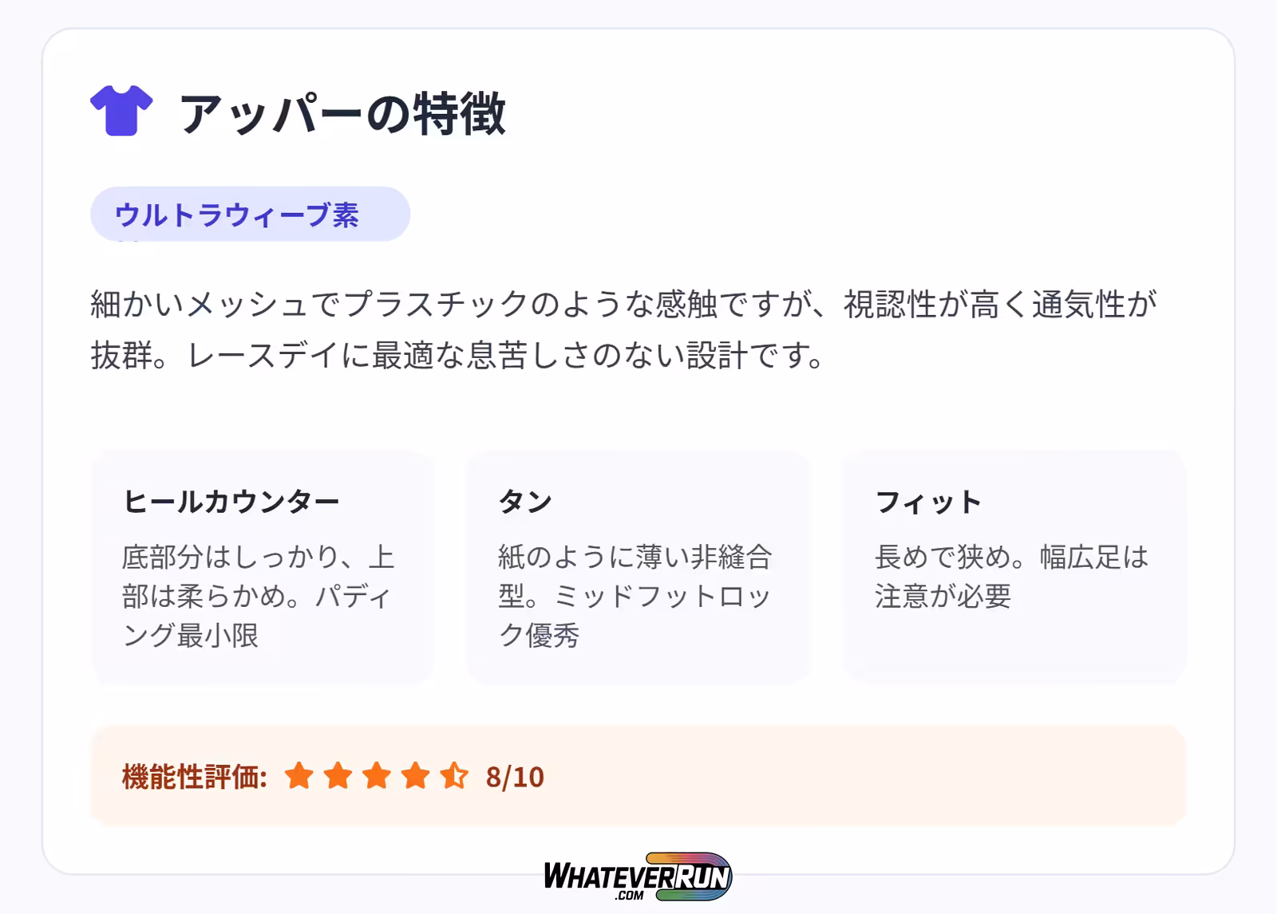Click the half-filled fifth star
Screen dimensions: 1277x914
[454, 775]
